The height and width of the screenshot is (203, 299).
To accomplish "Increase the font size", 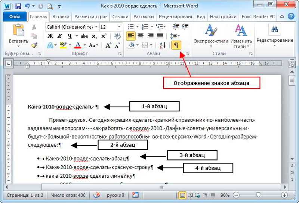I will pyautogui.click(x=108, y=45).
